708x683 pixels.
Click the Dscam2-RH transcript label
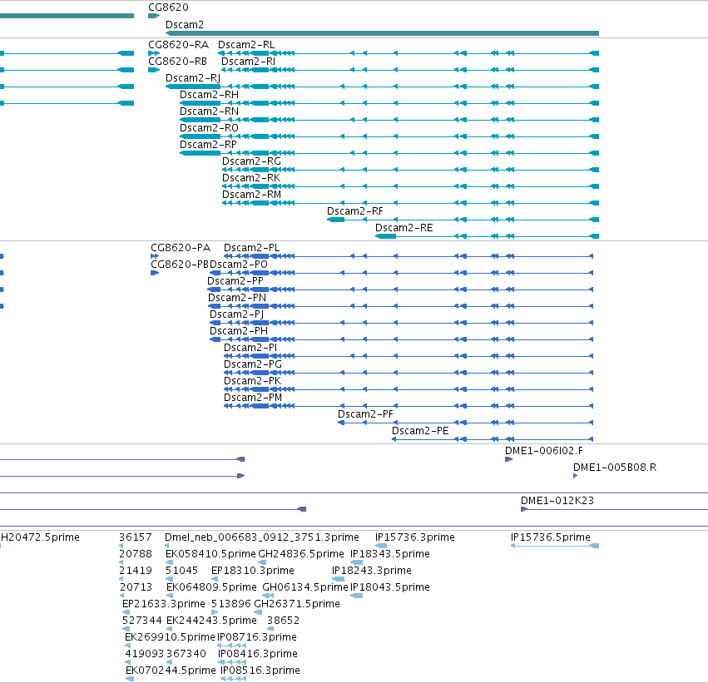pos(209,95)
